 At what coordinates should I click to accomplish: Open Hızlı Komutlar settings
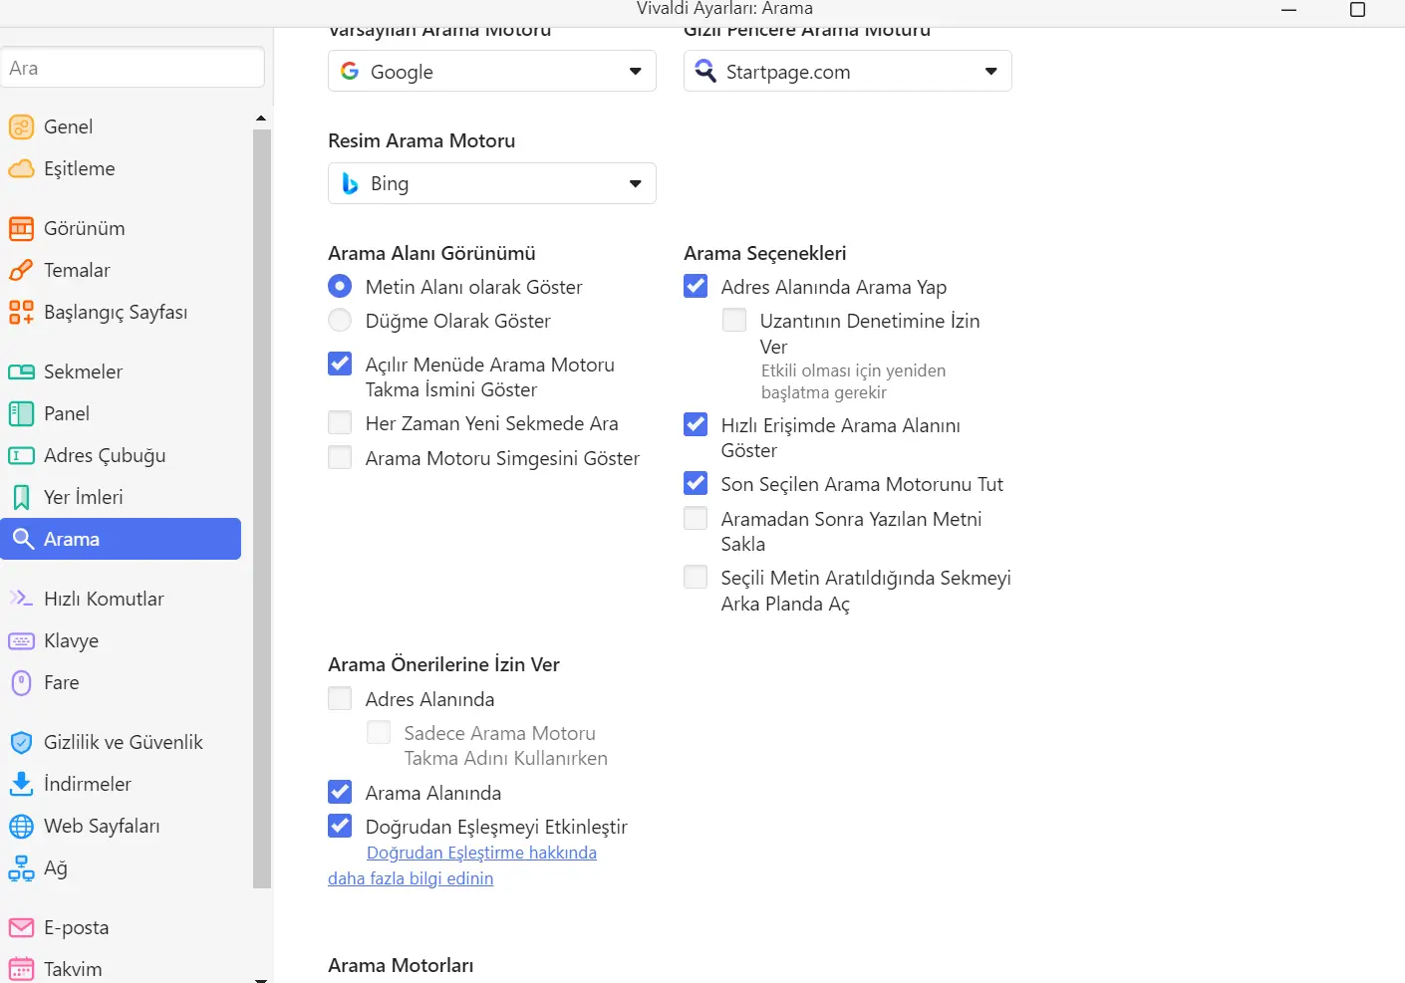[x=121, y=599]
